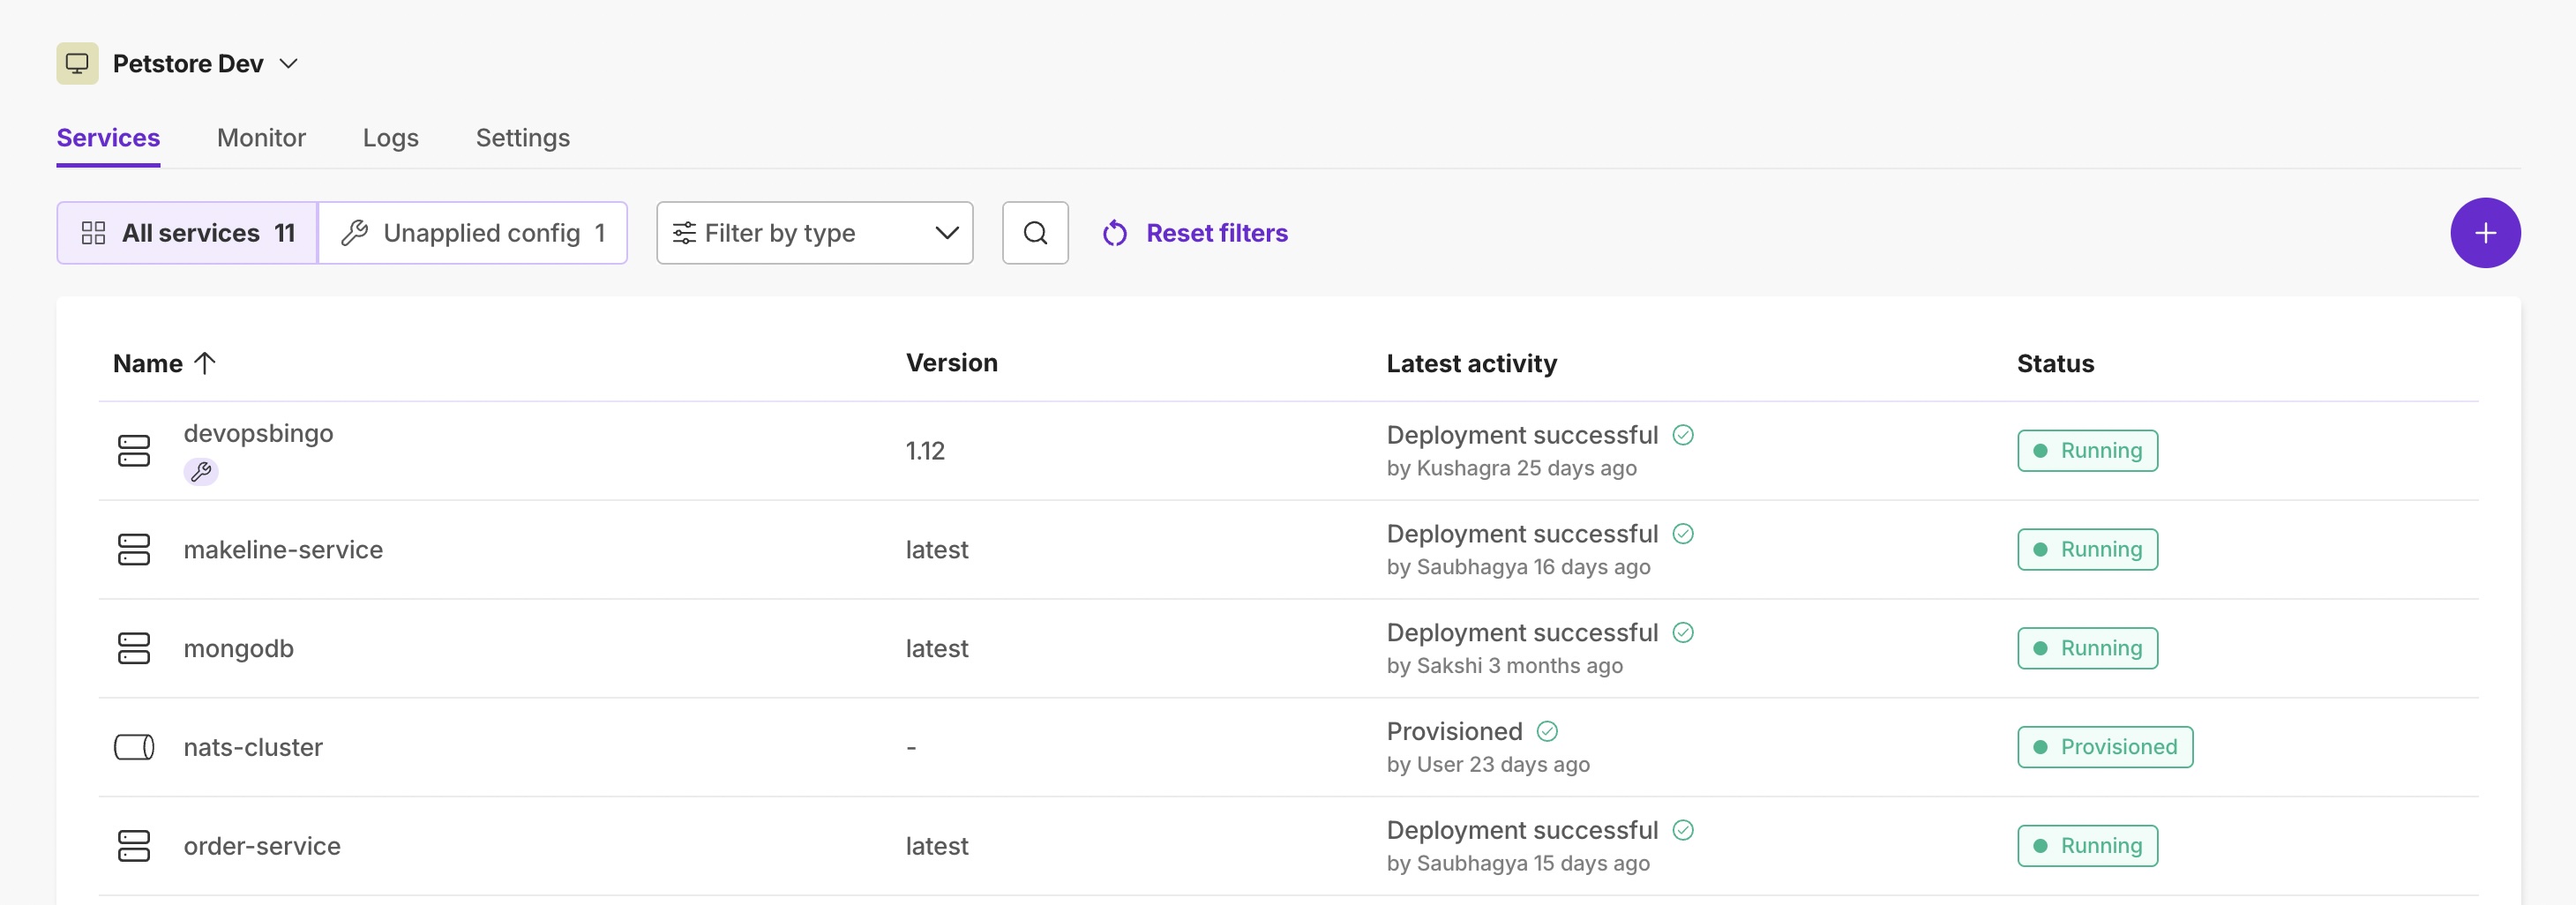
Task: Click the Status column header
Action: click(2055, 363)
